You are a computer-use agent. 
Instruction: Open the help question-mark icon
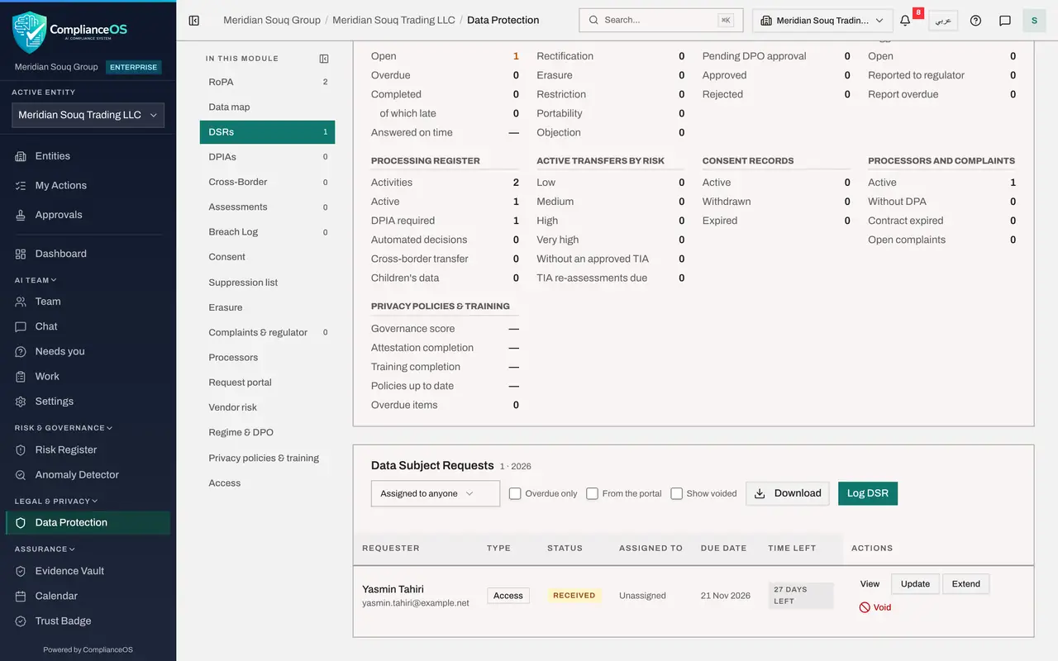[x=975, y=21]
